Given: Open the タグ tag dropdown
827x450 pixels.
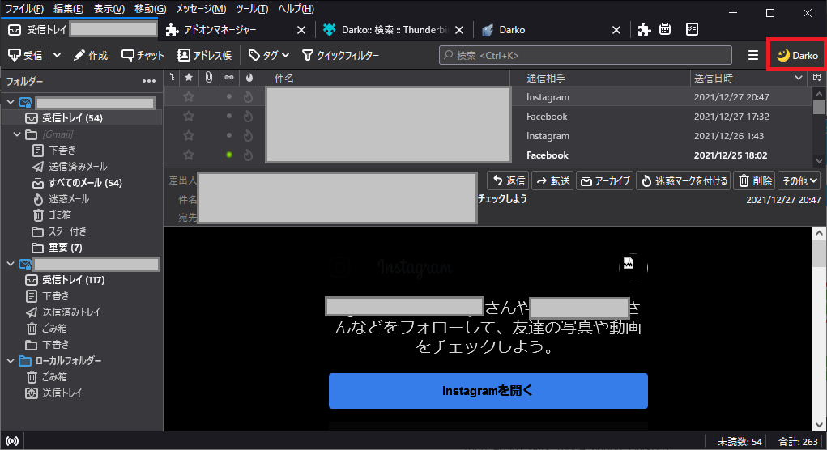Looking at the screenshot, I should [x=268, y=55].
